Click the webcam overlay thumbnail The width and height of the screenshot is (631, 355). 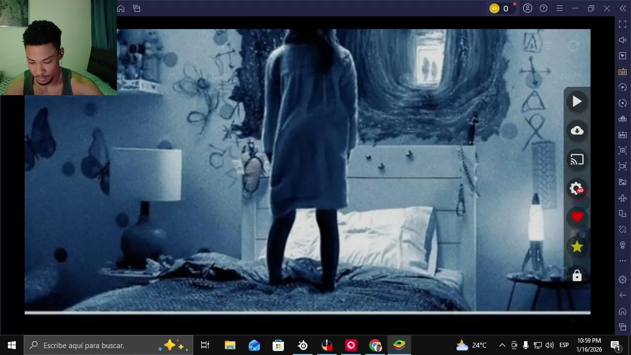(58, 47)
